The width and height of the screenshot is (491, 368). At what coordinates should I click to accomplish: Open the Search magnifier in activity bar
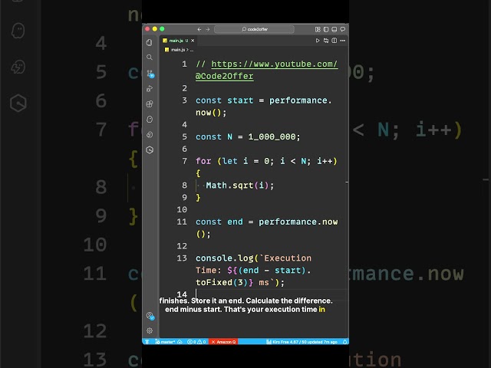[x=150, y=58]
